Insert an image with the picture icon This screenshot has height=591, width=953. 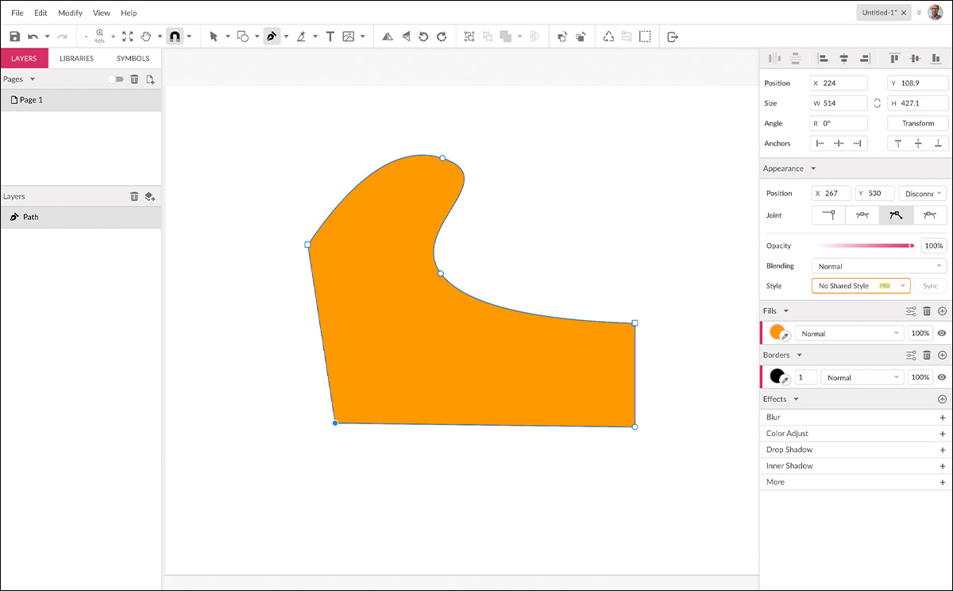[349, 37]
